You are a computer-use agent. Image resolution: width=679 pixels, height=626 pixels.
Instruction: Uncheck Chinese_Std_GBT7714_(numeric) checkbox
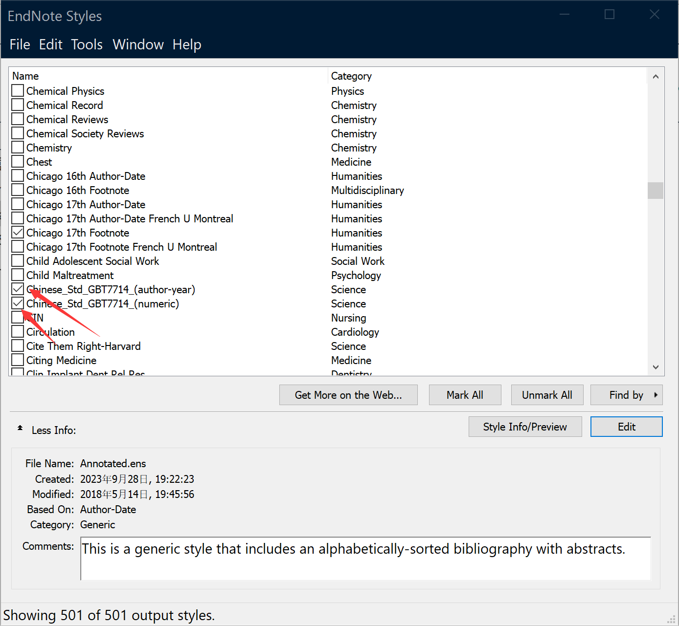coord(18,303)
